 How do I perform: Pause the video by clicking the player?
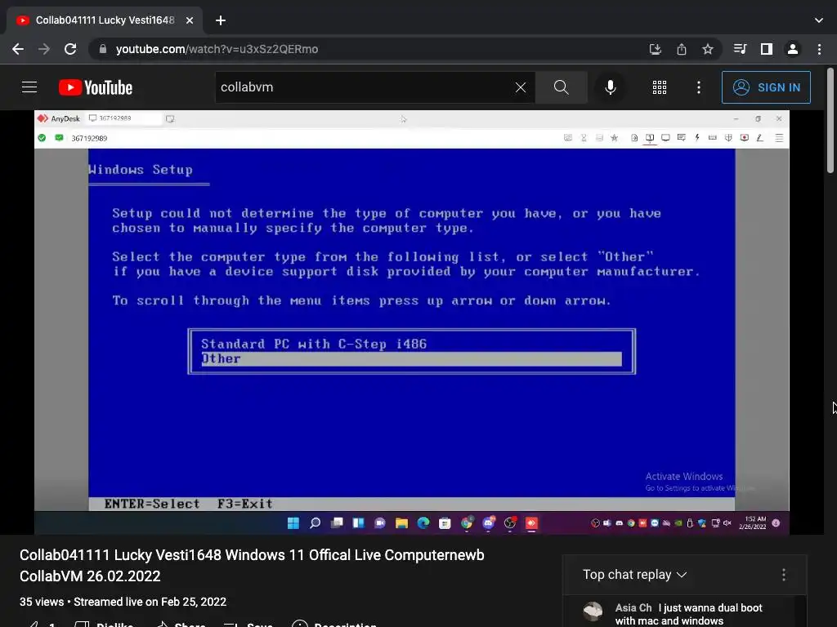pyautogui.click(x=412, y=322)
